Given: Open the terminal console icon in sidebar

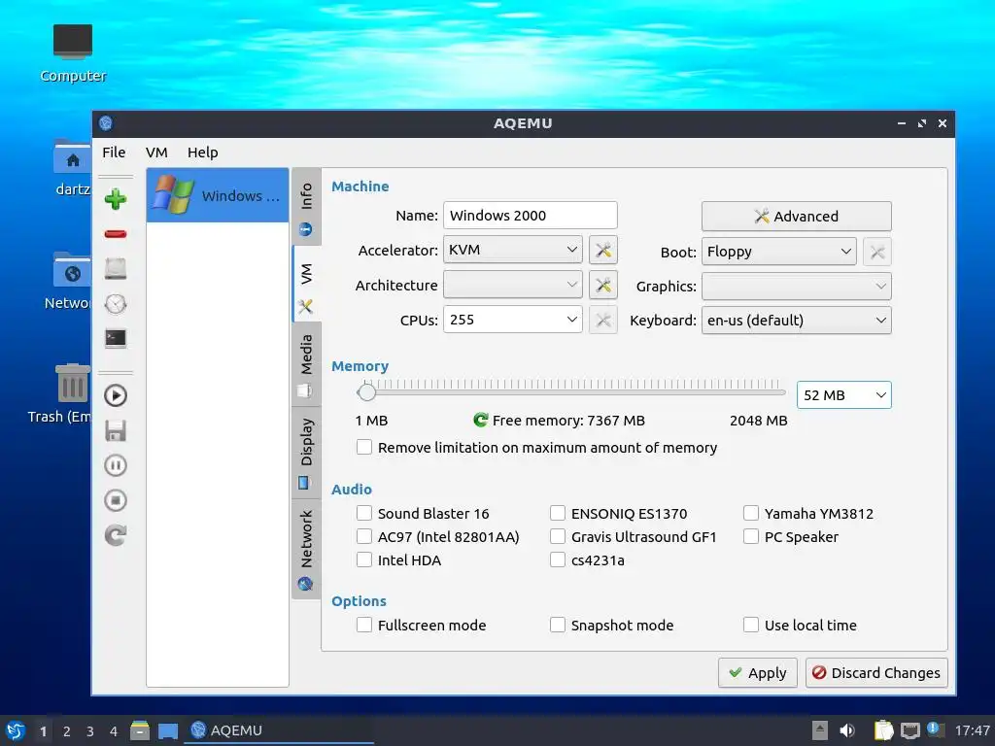Looking at the screenshot, I should (116, 338).
